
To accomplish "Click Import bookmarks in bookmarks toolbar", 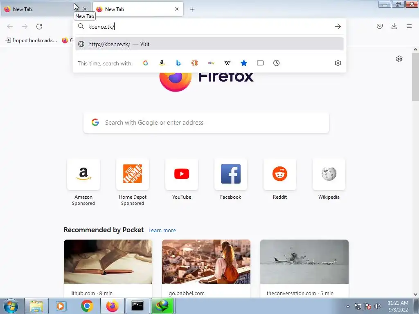I will point(31,40).
